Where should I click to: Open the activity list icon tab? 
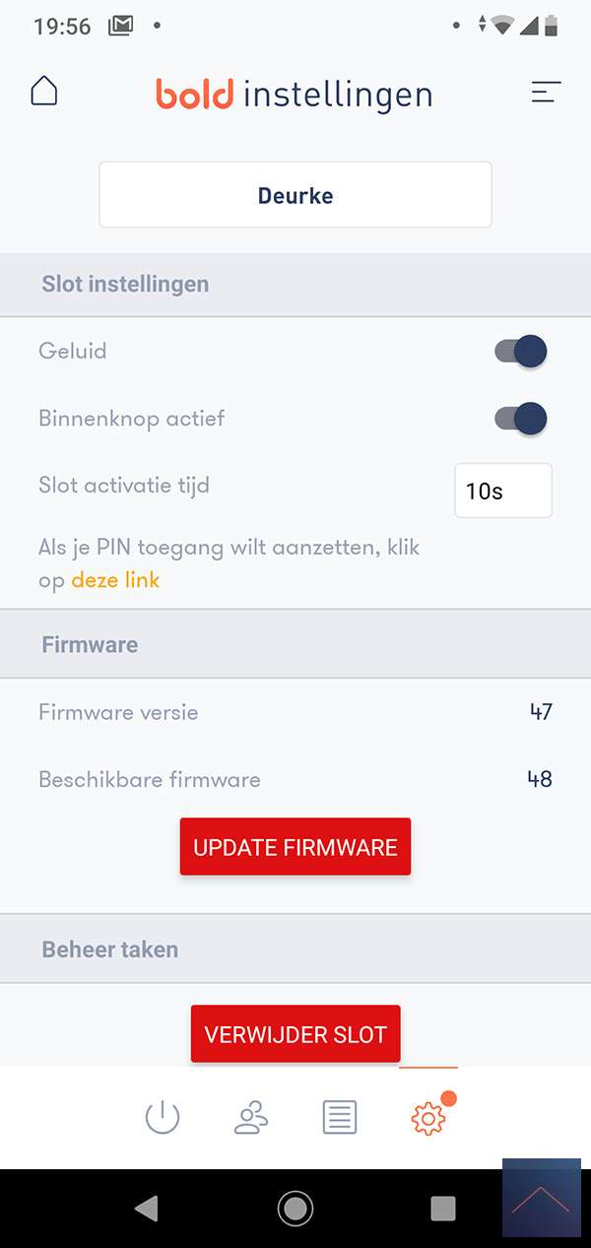[x=340, y=1118]
